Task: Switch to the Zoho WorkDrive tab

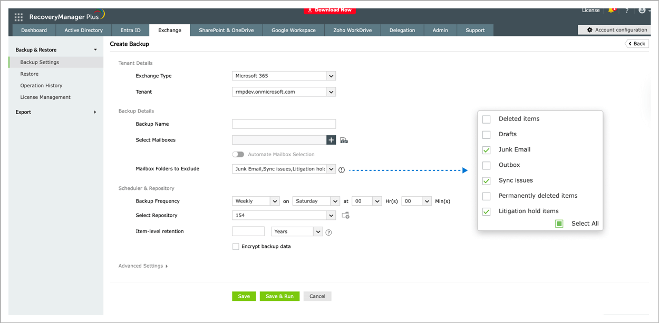Action: click(x=353, y=31)
